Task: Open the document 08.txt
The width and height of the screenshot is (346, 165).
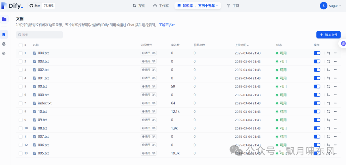Action: pos(42,128)
